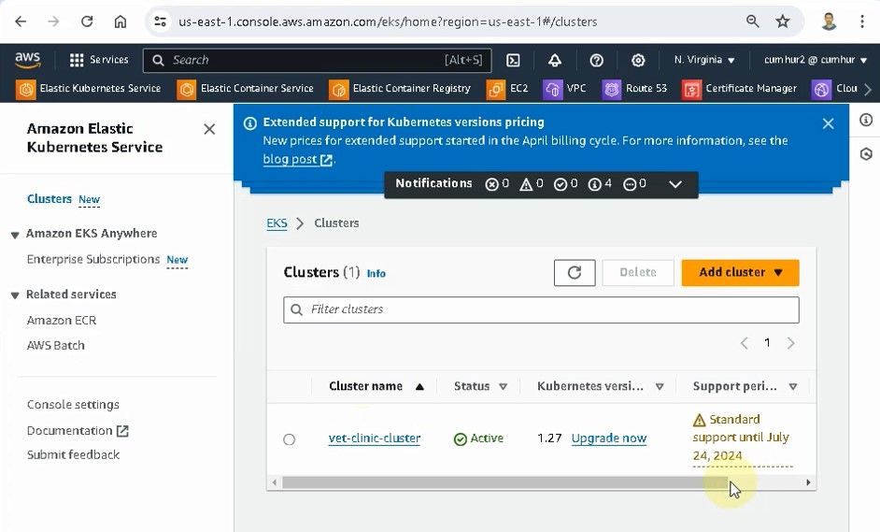Click the refresh clusters button
The image size is (880, 532).
point(574,272)
